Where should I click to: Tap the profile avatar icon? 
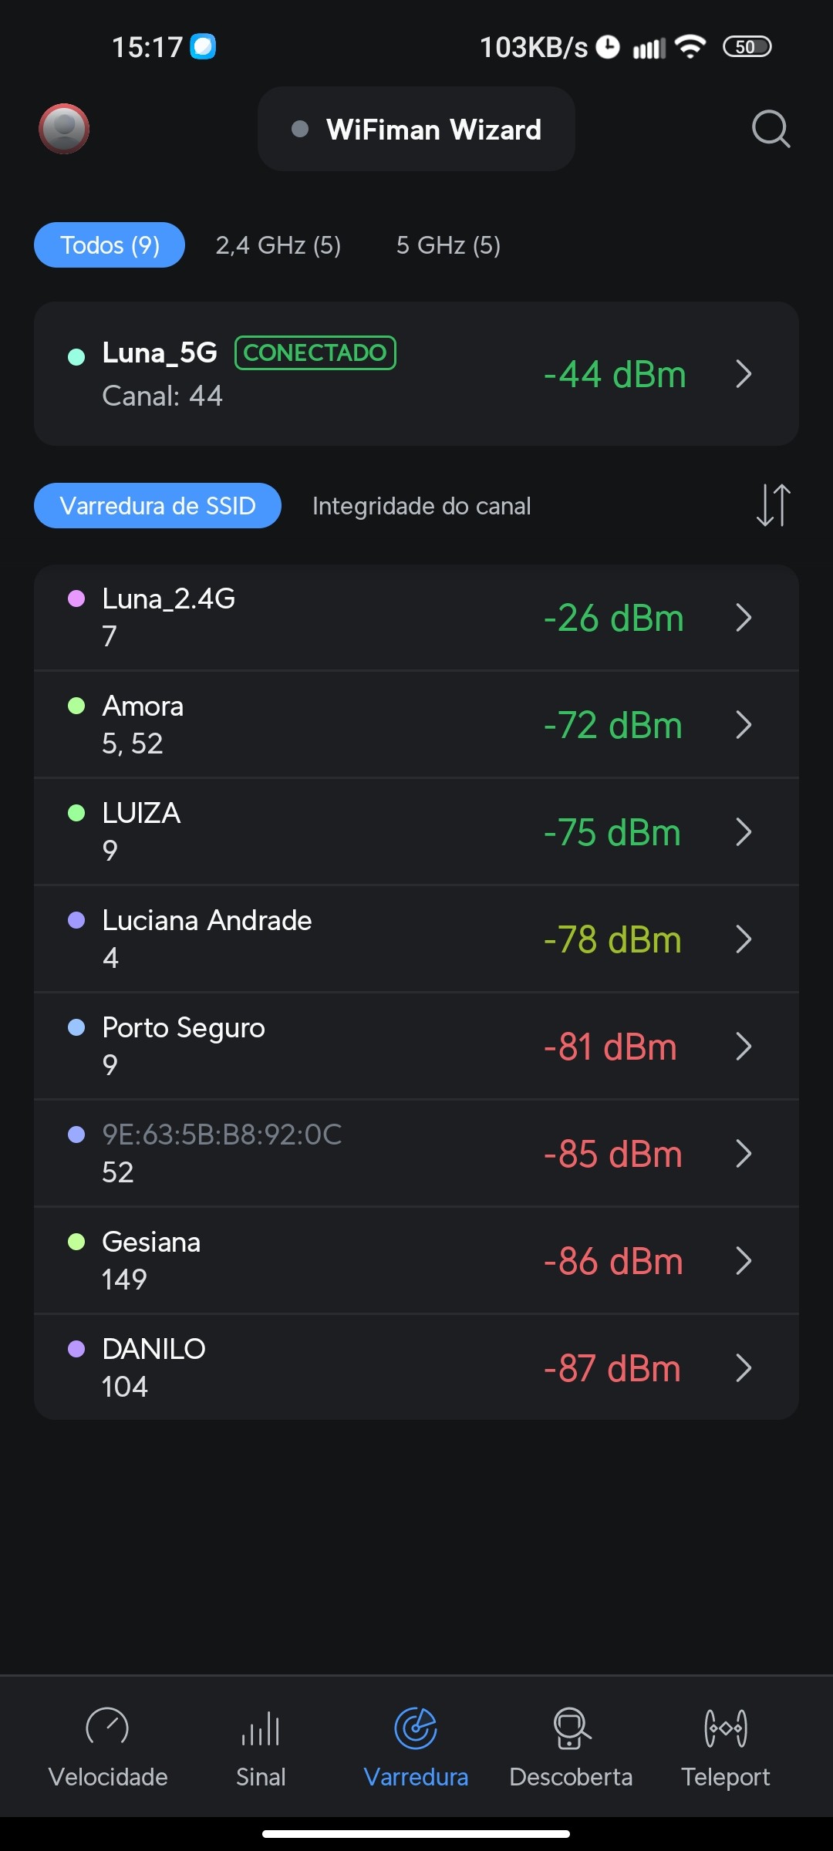(64, 128)
